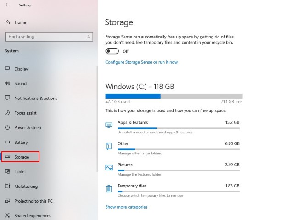Click the Apps & features computer icon
Viewport: 292px width, 220px height.
(x=109, y=125)
